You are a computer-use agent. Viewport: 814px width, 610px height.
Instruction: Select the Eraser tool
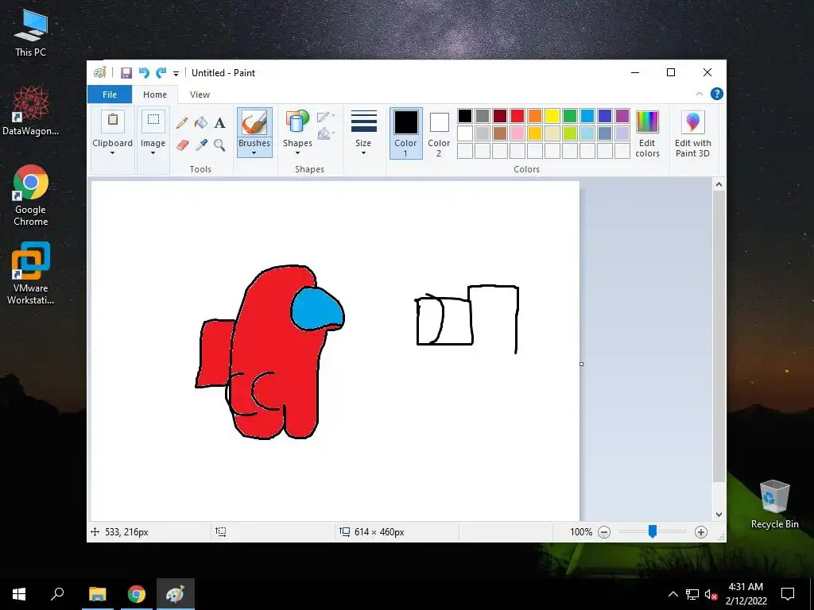pos(182,145)
